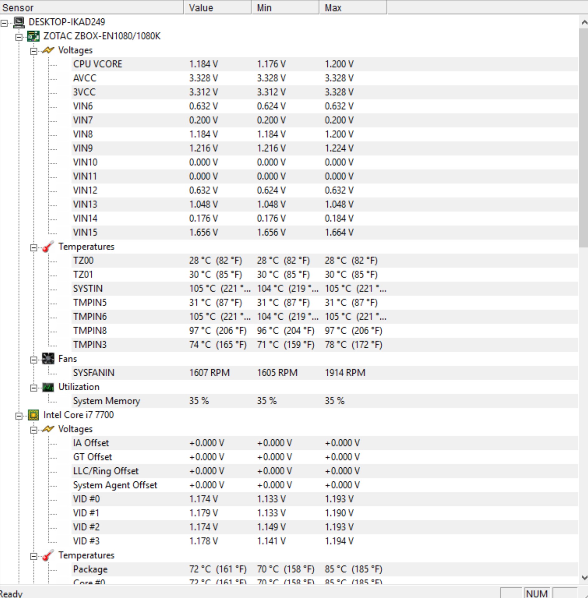Select the IA Offset row

click(x=325, y=443)
